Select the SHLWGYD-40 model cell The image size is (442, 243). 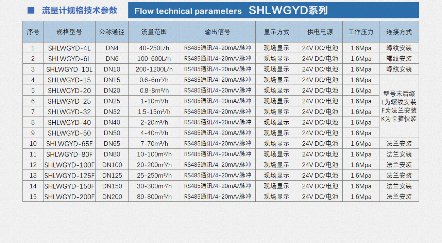point(69,122)
